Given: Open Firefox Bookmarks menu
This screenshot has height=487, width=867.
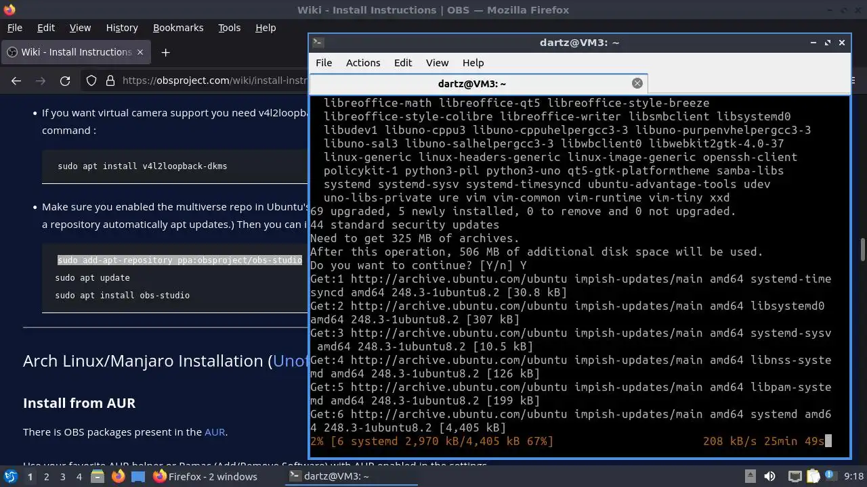Looking at the screenshot, I should 178,28.
